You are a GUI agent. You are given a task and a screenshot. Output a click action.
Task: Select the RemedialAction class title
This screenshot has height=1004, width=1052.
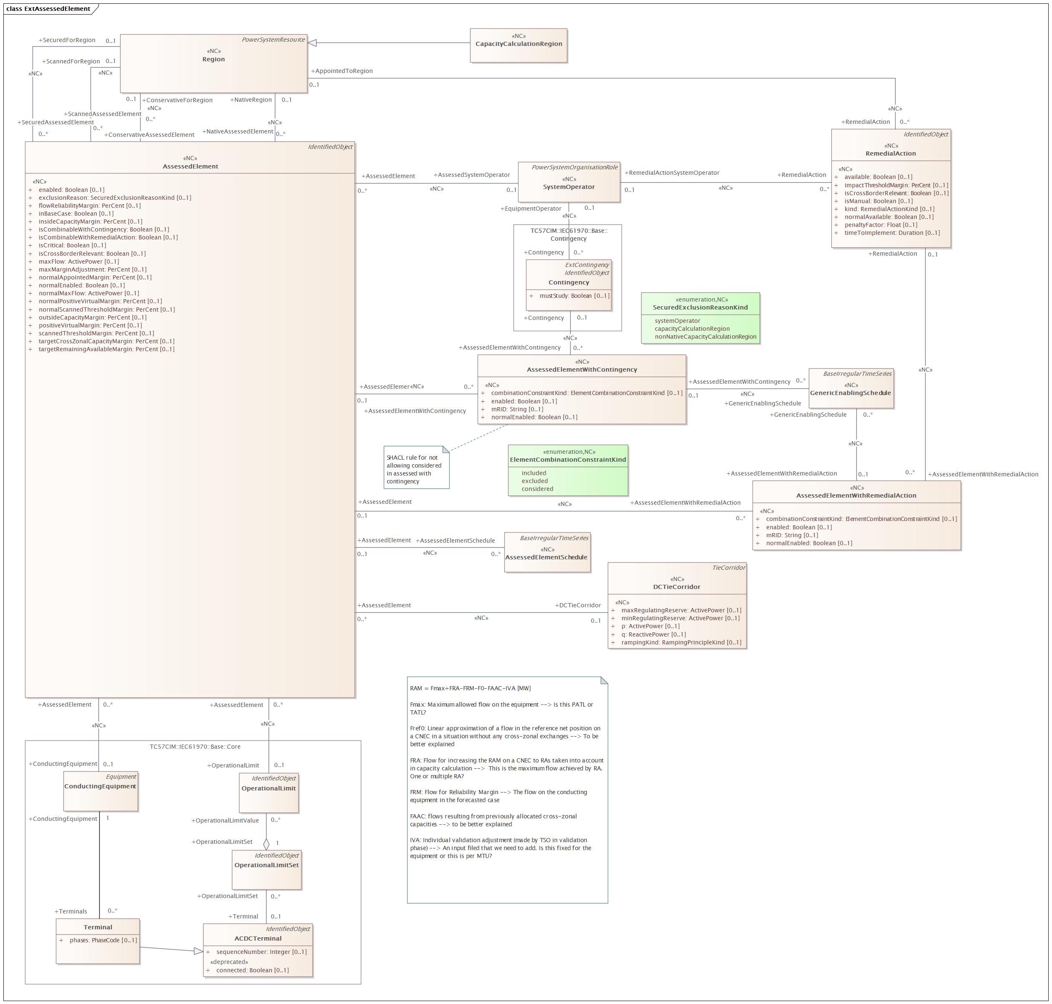pos(891,153)
